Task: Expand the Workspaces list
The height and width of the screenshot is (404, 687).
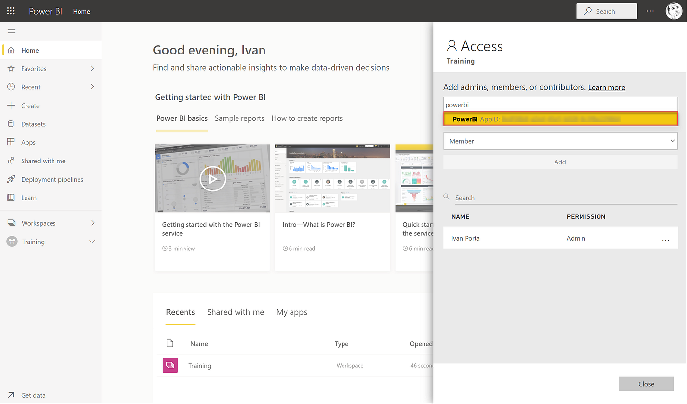Action: point(38,222)
